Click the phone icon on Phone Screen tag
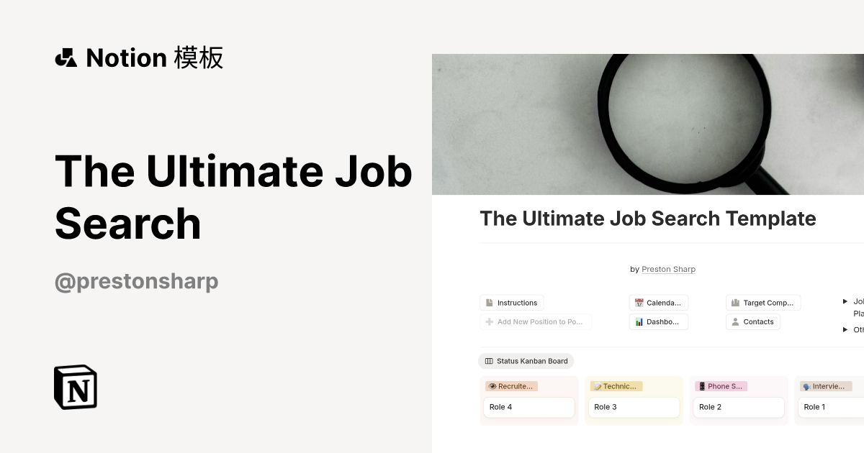Screen dimensions: 864x453 (x=701, y=386)
